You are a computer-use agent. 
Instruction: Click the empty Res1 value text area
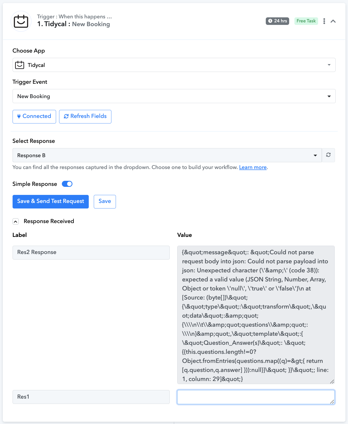coord(256,397)
